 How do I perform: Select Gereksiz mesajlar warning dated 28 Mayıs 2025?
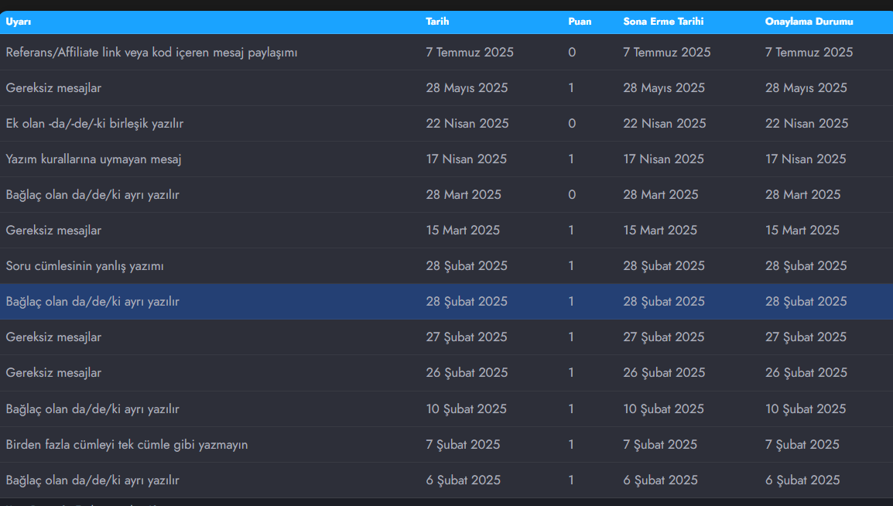click(x=53, y=88)
